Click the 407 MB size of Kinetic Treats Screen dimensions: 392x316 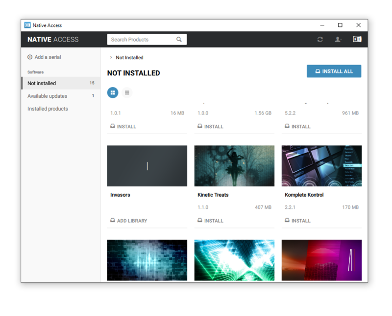click(x=263, y=207)
